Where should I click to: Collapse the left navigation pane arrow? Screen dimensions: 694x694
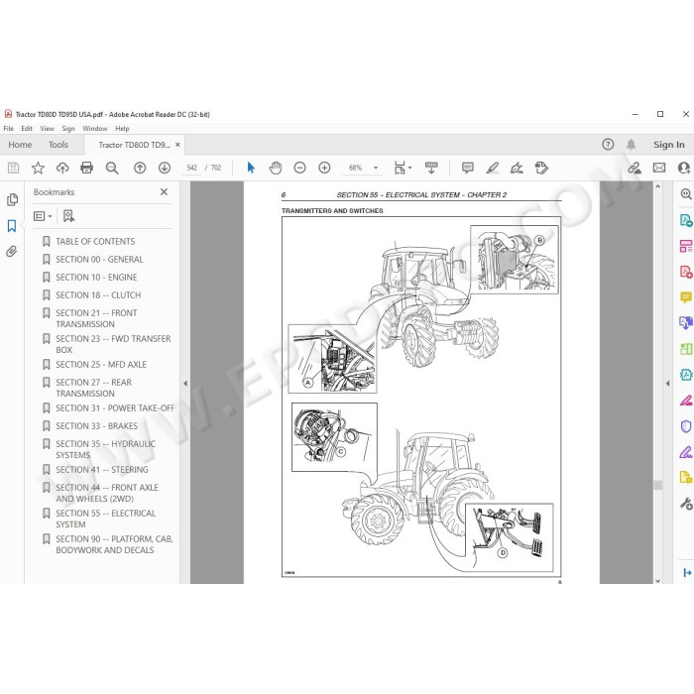[185, 383]
